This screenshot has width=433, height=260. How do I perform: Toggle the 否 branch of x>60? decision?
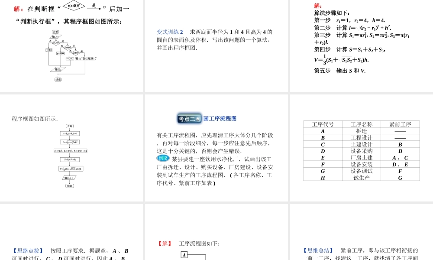pyautogui.click(x=71, y=51)
